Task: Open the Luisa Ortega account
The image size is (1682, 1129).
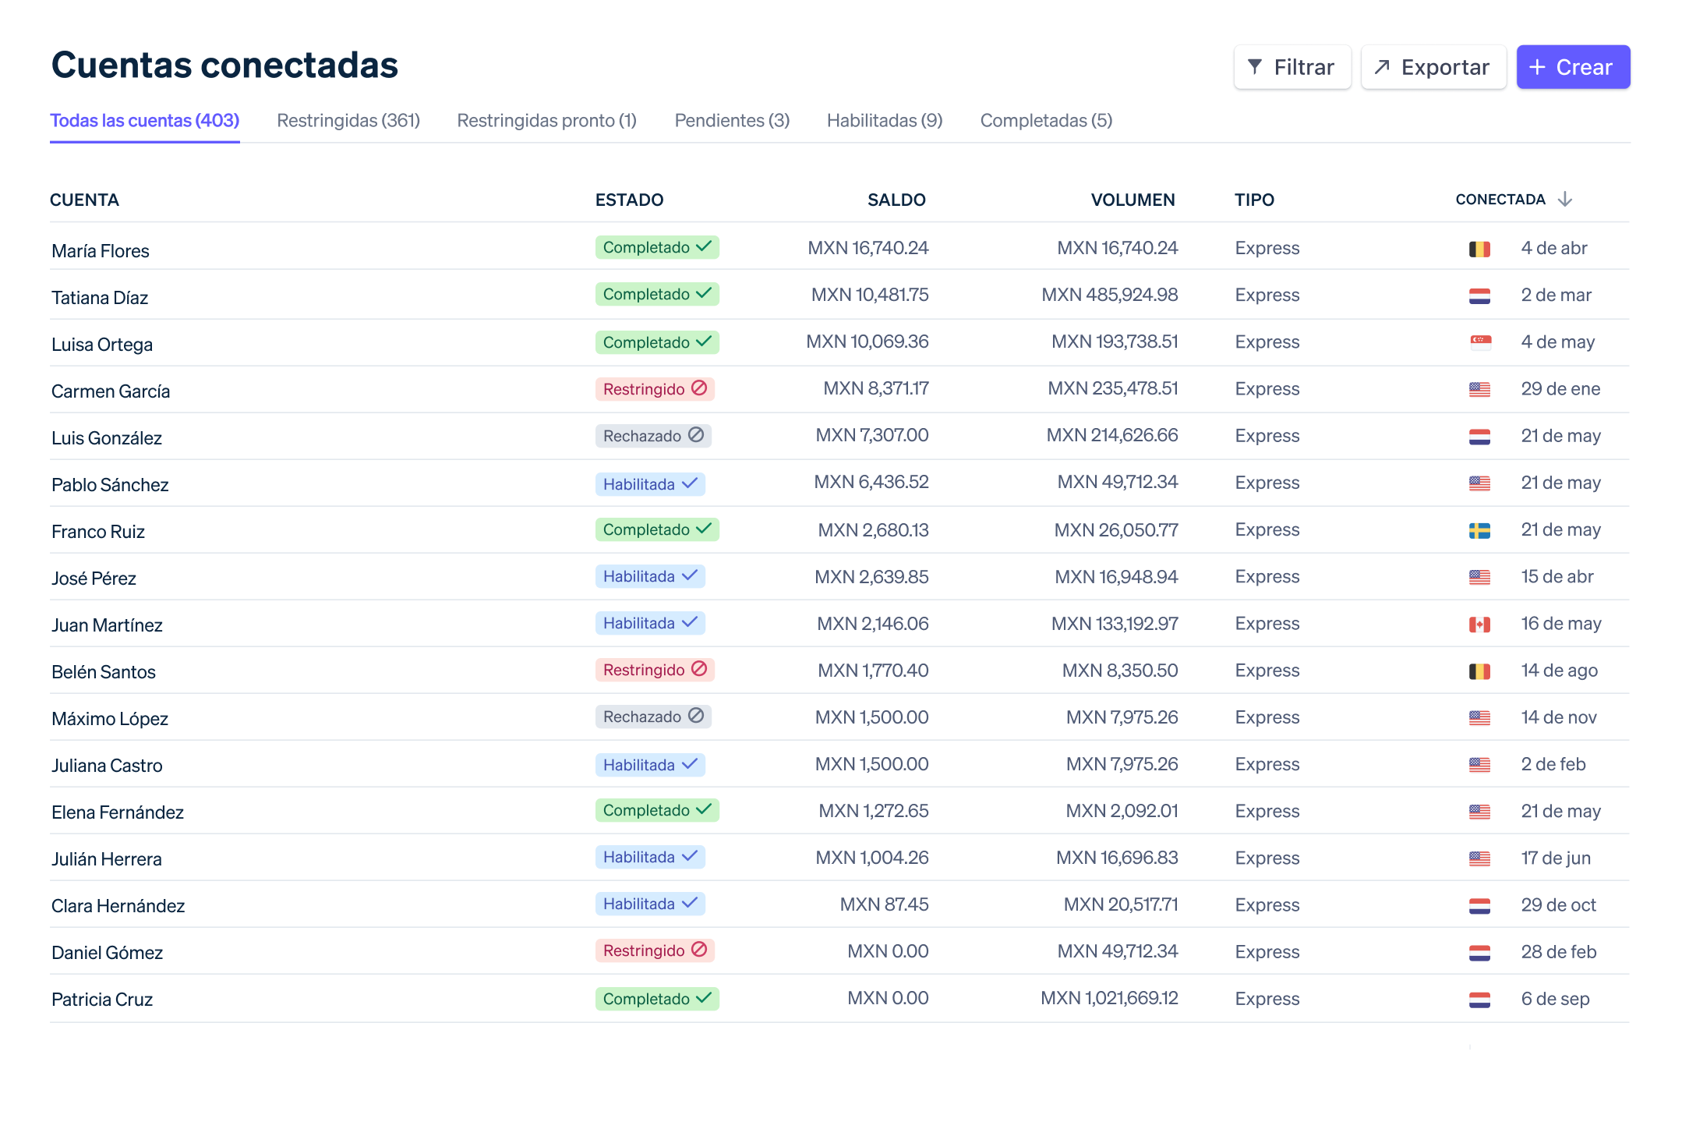Action: pyautogui.click(x=102, y=344)
